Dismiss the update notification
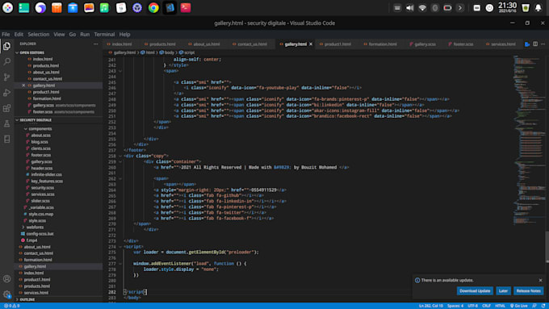The height and width of the screenshot is (309, 549). pos(540,280)
